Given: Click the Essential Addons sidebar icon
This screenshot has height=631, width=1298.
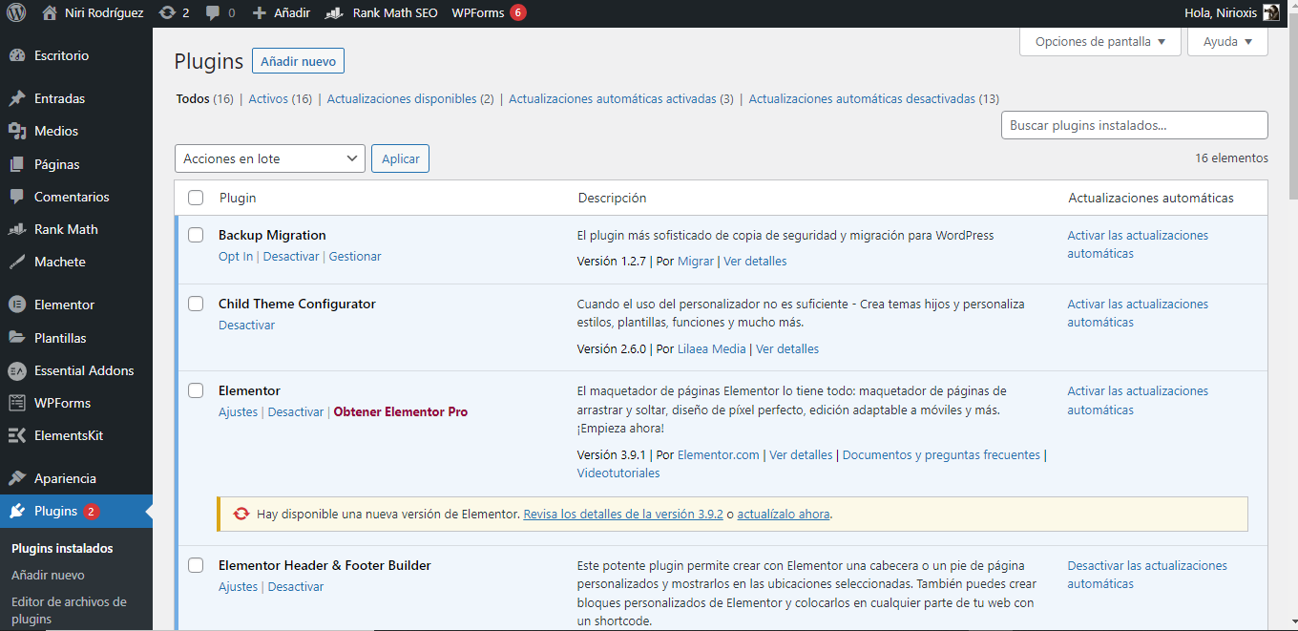Looking at the screenshot, I should (17, 370).
